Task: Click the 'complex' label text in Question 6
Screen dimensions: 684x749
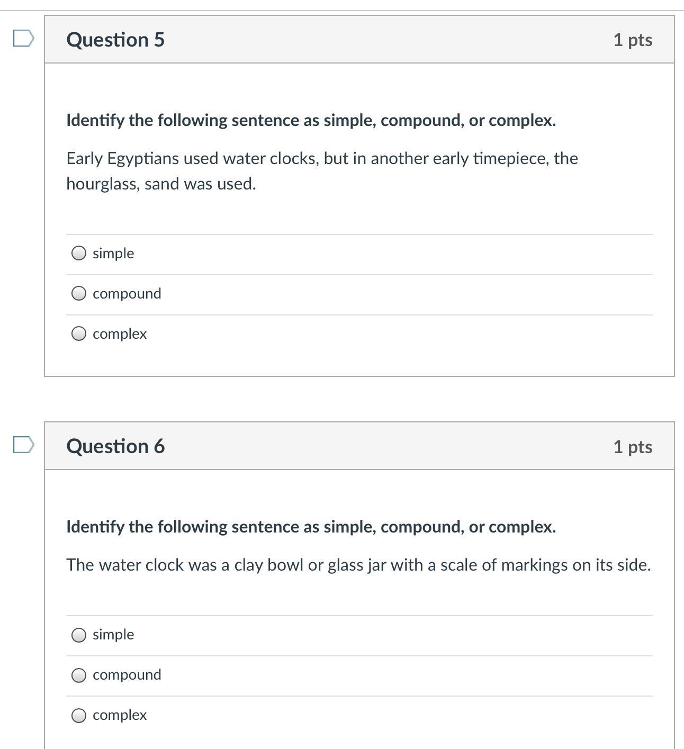Action: click(120, 715)
